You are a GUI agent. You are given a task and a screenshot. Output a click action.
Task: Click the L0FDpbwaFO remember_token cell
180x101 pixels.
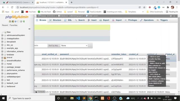[x=117, y=59]
